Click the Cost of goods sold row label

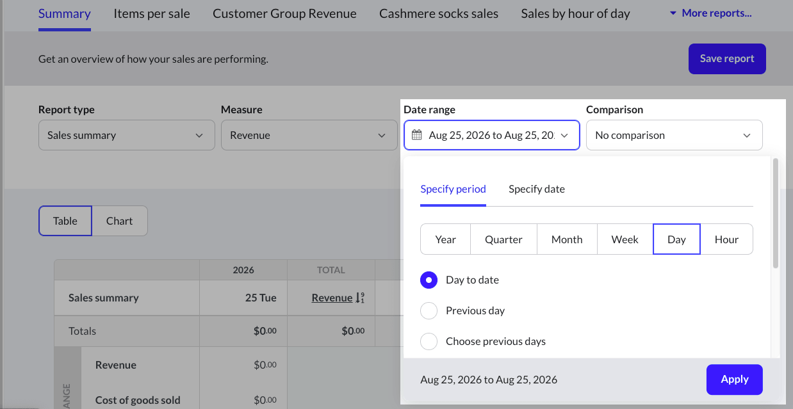tap(138, 400)
